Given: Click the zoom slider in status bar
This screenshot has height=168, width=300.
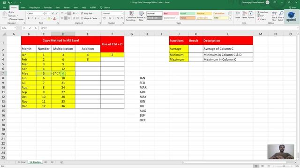Looking at the screenshot, I should click(284, 166).
